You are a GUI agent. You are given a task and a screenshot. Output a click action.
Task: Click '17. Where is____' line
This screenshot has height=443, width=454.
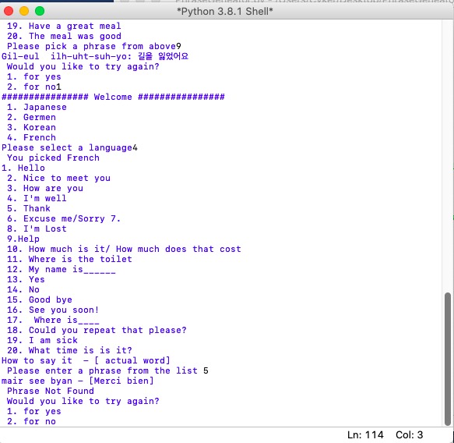click(x=53, y=320)
